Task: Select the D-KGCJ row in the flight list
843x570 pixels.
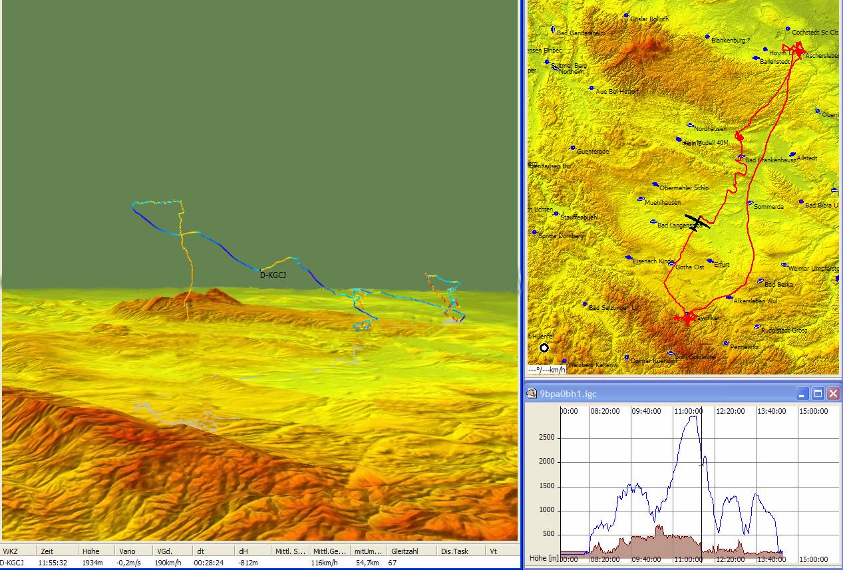Action: [x=12, y=563]
